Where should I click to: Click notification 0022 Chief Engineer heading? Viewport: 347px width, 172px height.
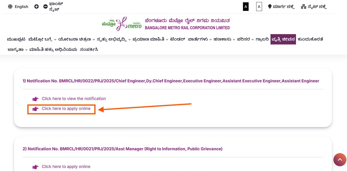pyautogui.click(x=171, y=81)
